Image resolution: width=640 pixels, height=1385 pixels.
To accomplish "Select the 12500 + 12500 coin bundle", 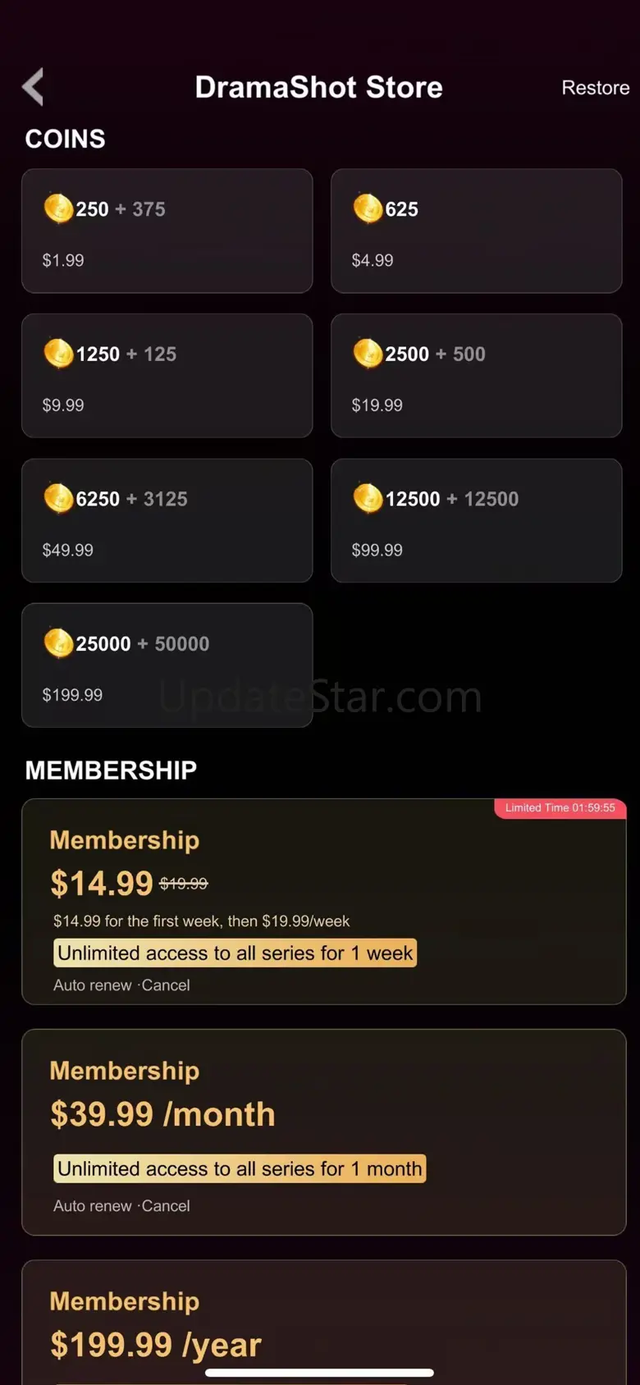I will (476, 521).
